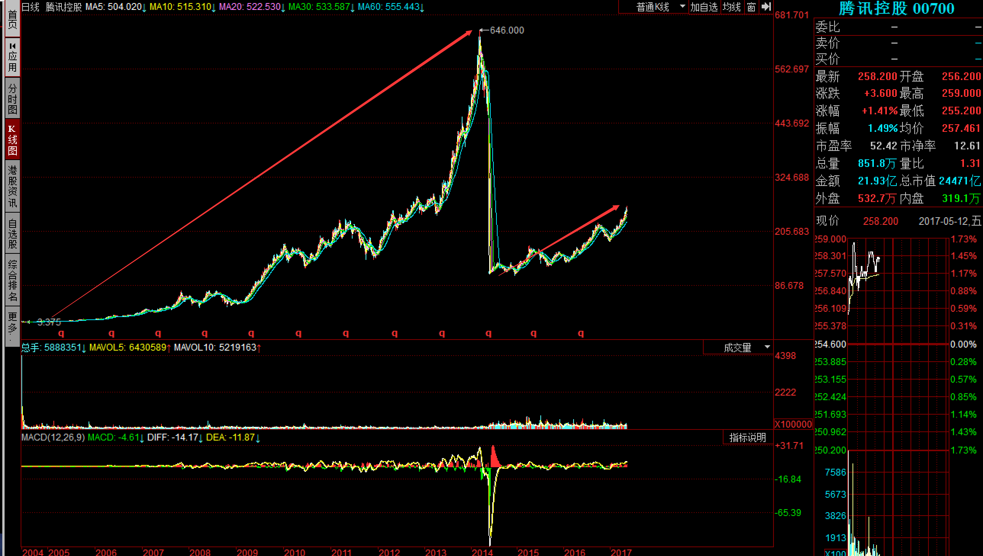
Task: Open the 普通K线 chart type dropdown
Action: tap(653, 7)
